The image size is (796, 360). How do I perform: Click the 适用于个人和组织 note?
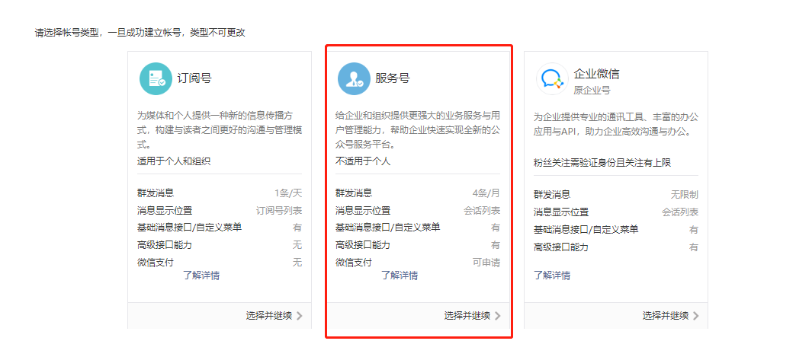[174, 162]
